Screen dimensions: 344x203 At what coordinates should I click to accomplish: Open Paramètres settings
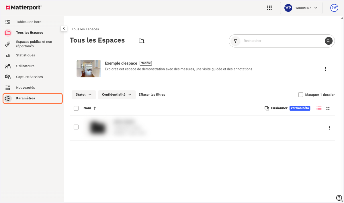click(x=33, y=98)
